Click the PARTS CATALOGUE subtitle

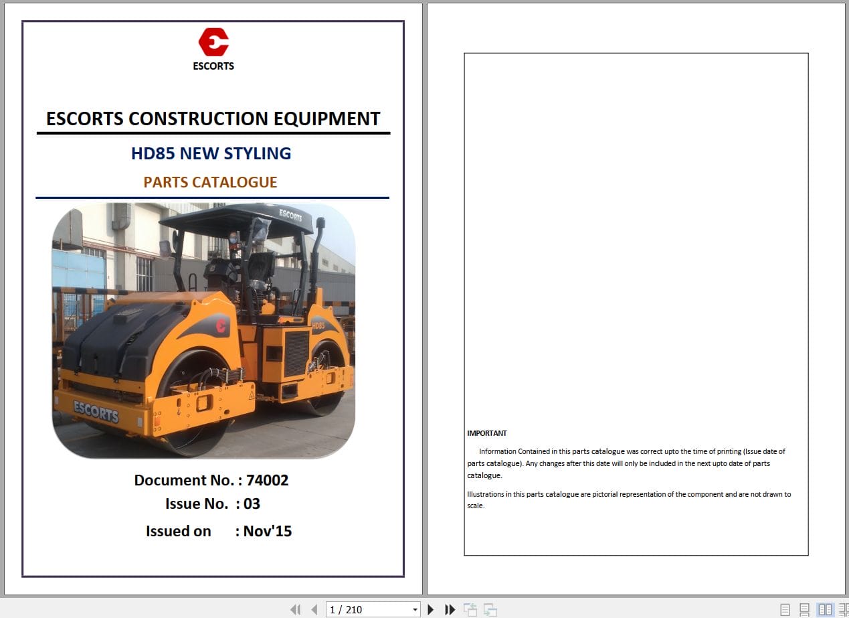(x=210, y=182)
